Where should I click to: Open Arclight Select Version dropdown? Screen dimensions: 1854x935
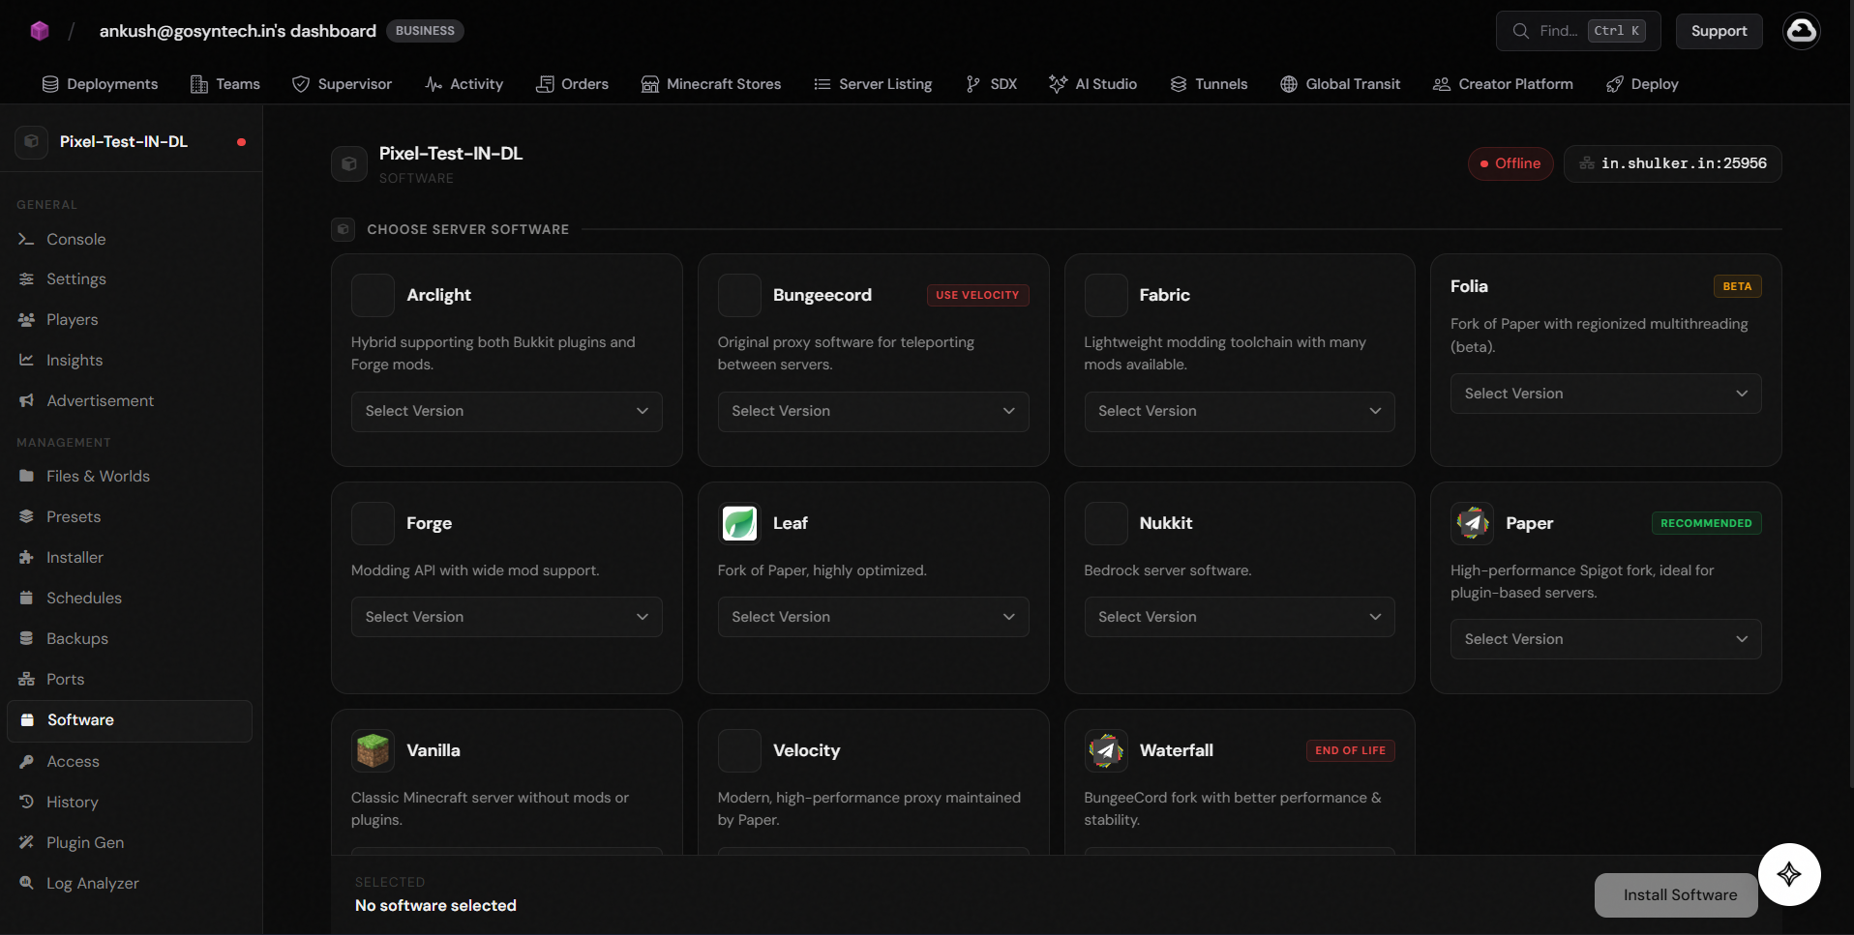pyautogui.click(x=507, y=411)
